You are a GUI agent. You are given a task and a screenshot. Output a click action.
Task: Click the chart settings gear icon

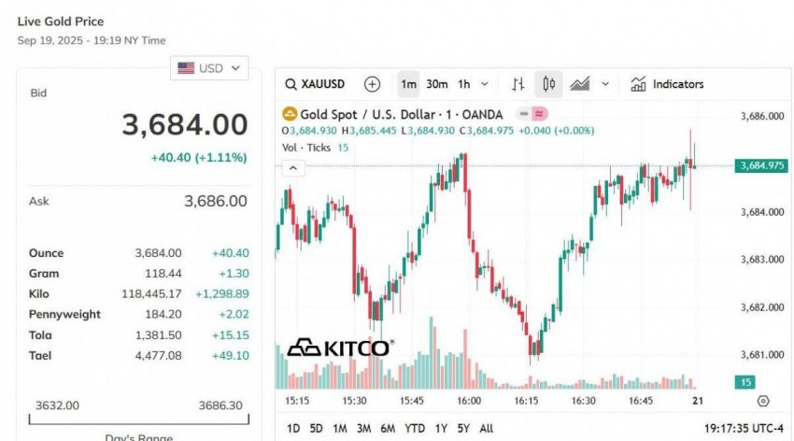(x=763, y=401)
